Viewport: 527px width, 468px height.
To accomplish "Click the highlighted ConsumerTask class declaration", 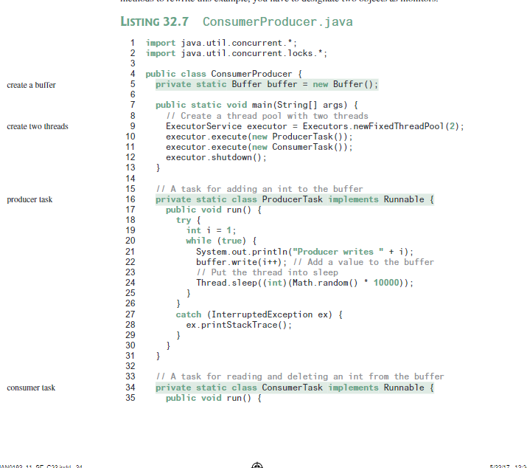I will pos(295,388).
